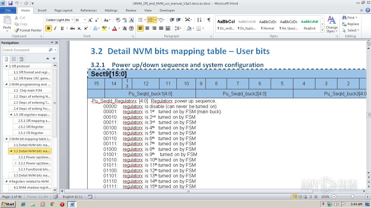Screen dimensions: 371x208
Task: Click the Paste icon
Action: (7, 20)
